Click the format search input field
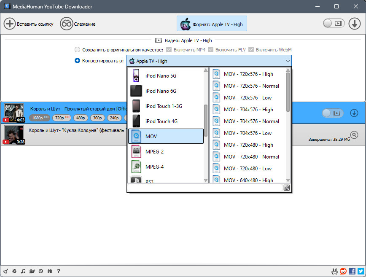Viewport: 366px width, 277px height. click(205, 188)
